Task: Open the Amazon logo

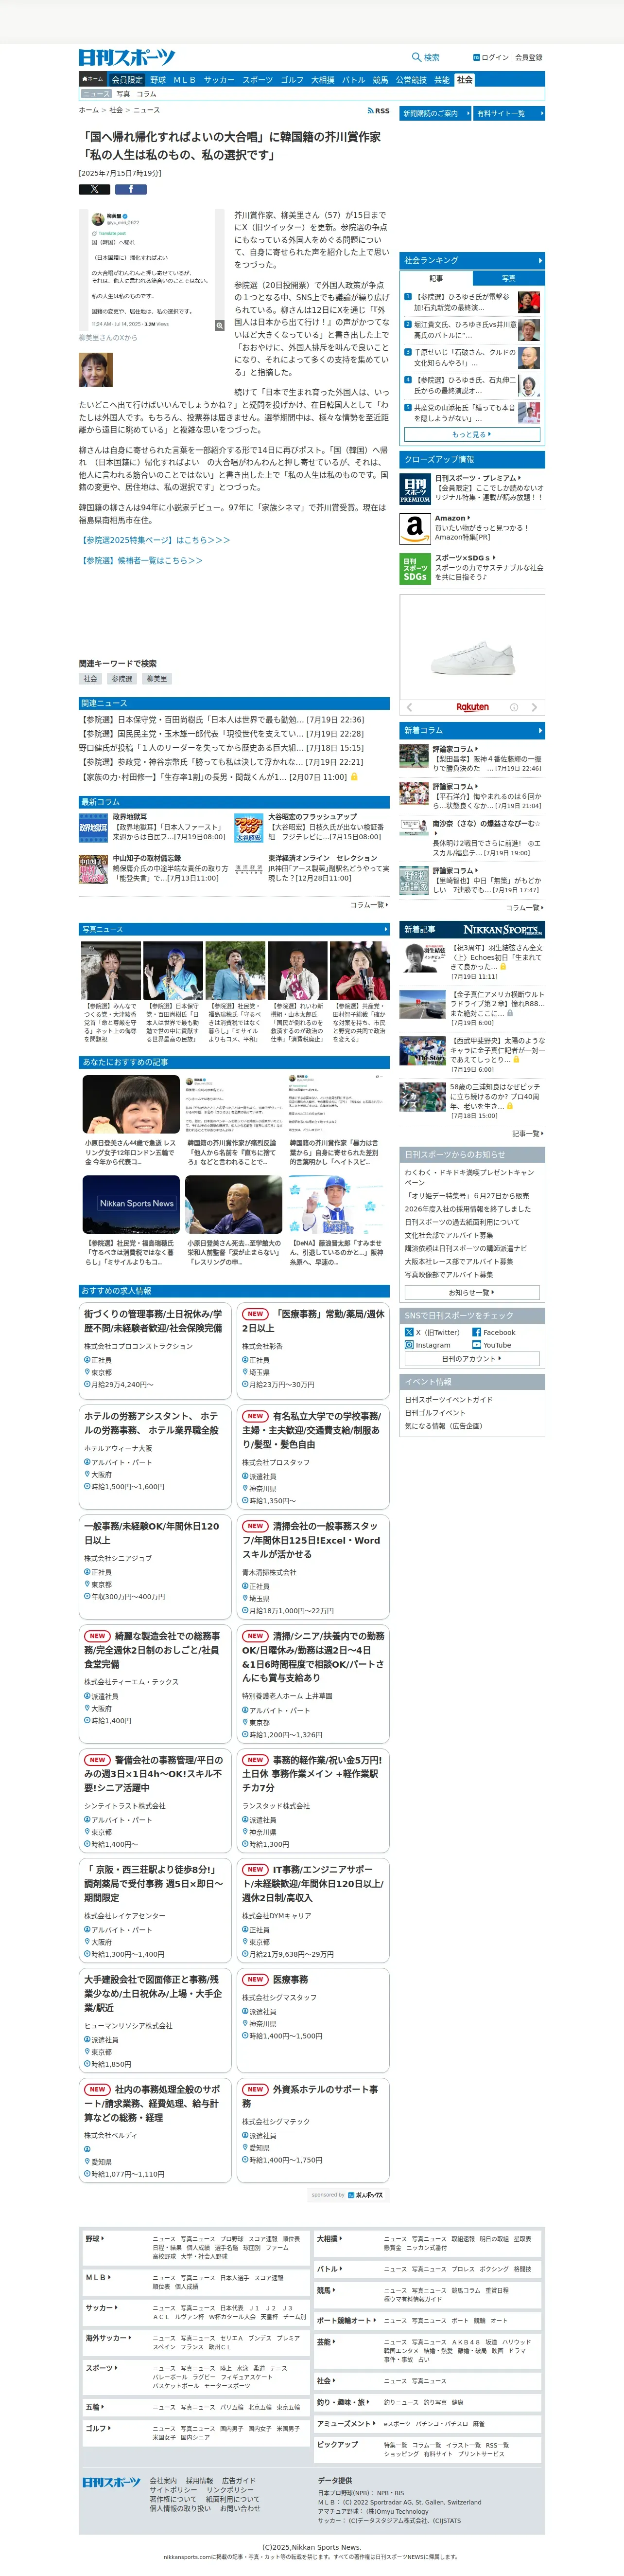Action: coord(416,528)
